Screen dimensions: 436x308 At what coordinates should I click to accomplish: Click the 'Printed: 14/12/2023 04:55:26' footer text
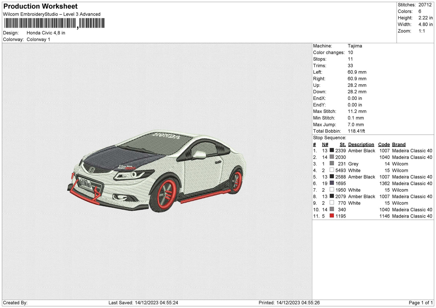click(289, 303)
